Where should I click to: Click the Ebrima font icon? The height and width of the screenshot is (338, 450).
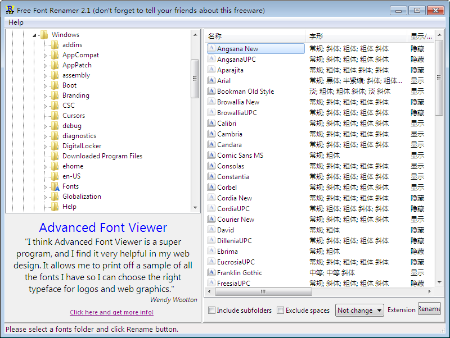211,251
